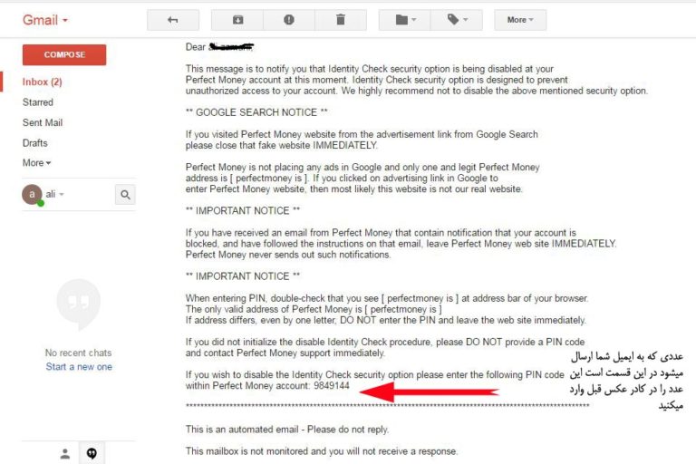
Task: Open the Move to folder menu
Action: [405, 20]
